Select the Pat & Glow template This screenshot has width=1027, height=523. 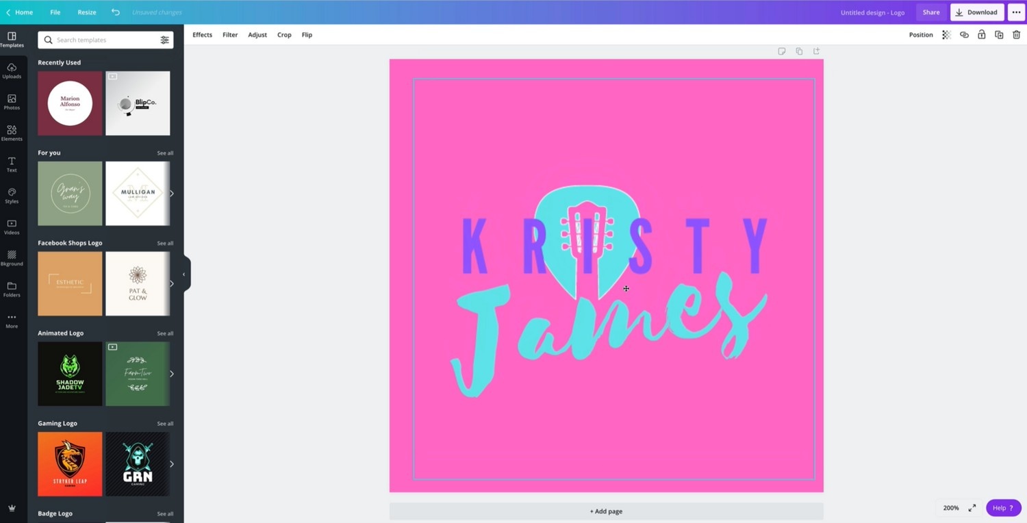(x=138, y=283)
